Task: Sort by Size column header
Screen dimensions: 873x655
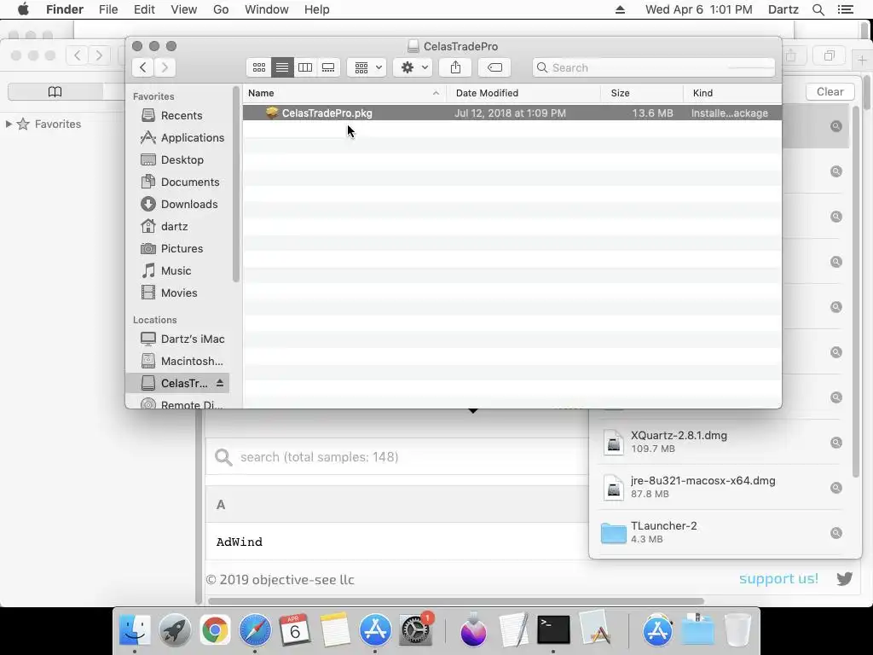Action: point(642,93)
